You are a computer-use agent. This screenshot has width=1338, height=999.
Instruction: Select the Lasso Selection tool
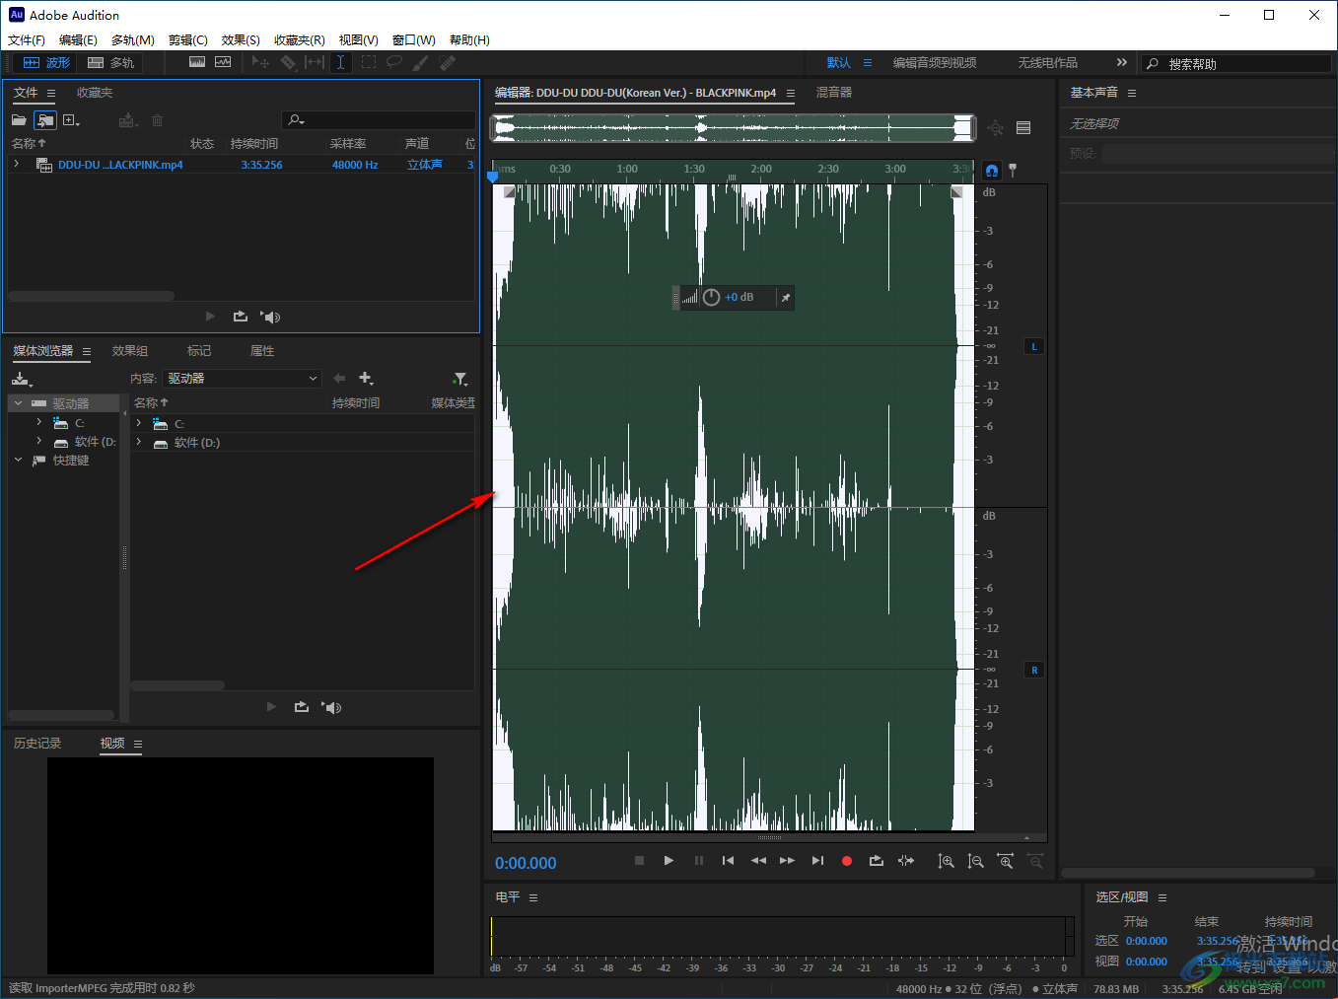394,62
